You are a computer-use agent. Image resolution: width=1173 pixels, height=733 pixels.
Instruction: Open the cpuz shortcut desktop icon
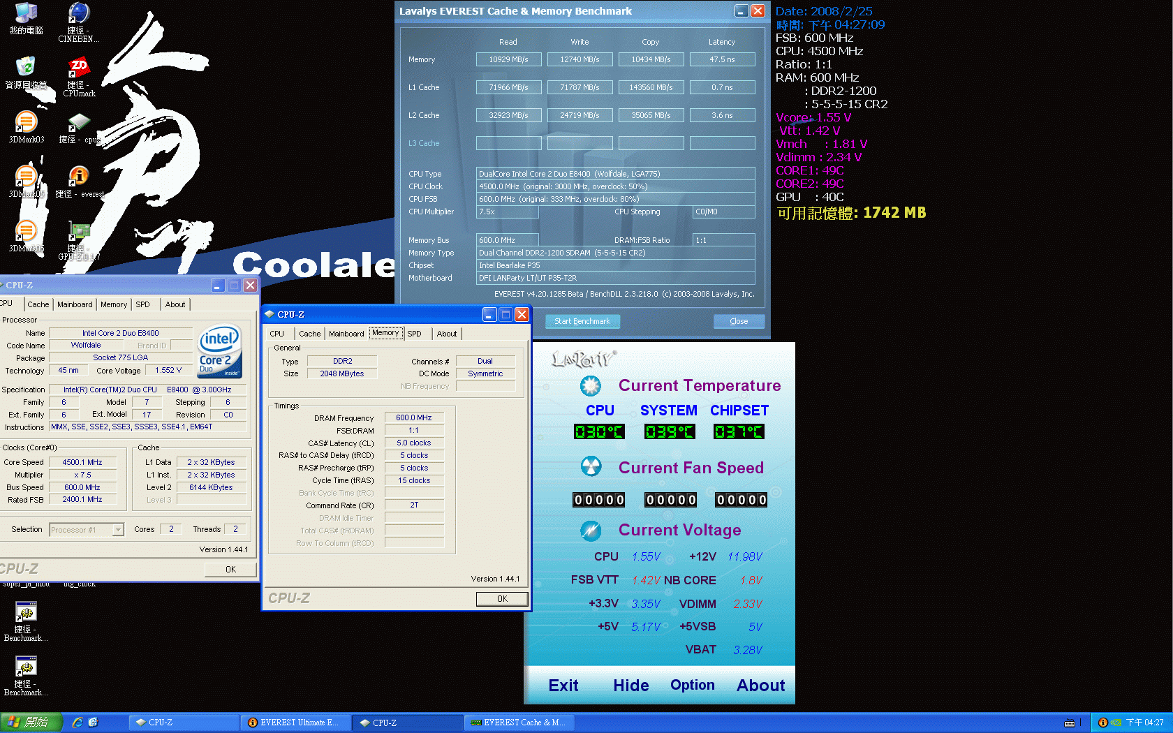pos(79,128)
